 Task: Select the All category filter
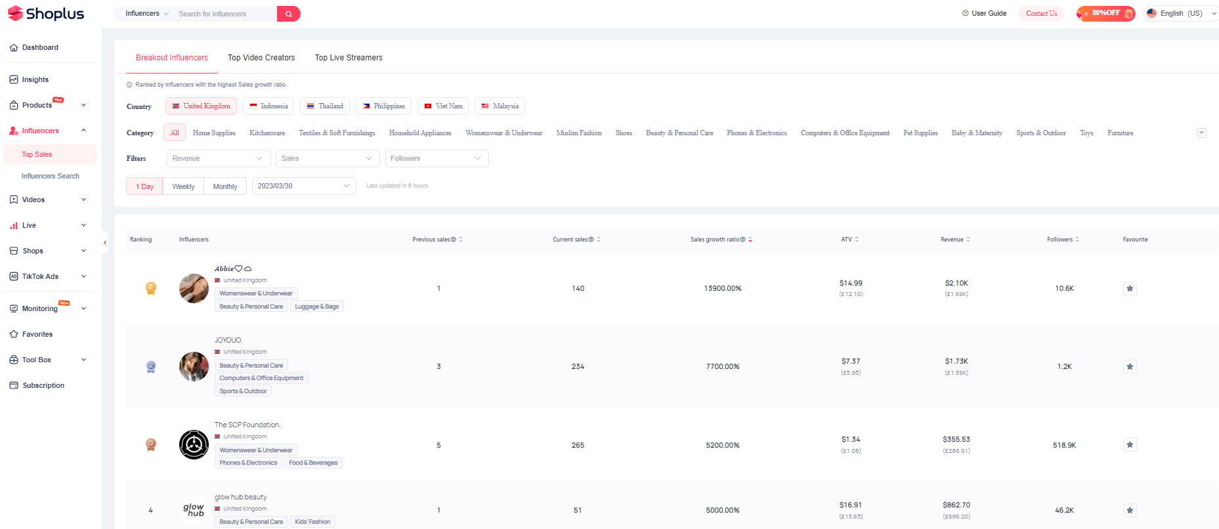click(175, 133)
